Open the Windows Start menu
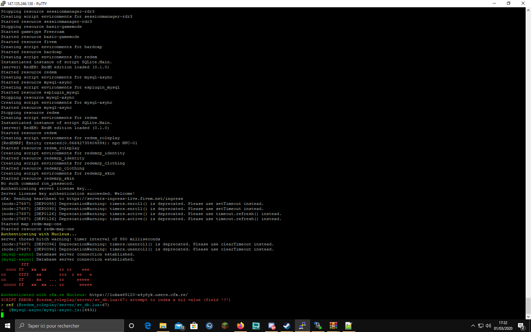 8,326
